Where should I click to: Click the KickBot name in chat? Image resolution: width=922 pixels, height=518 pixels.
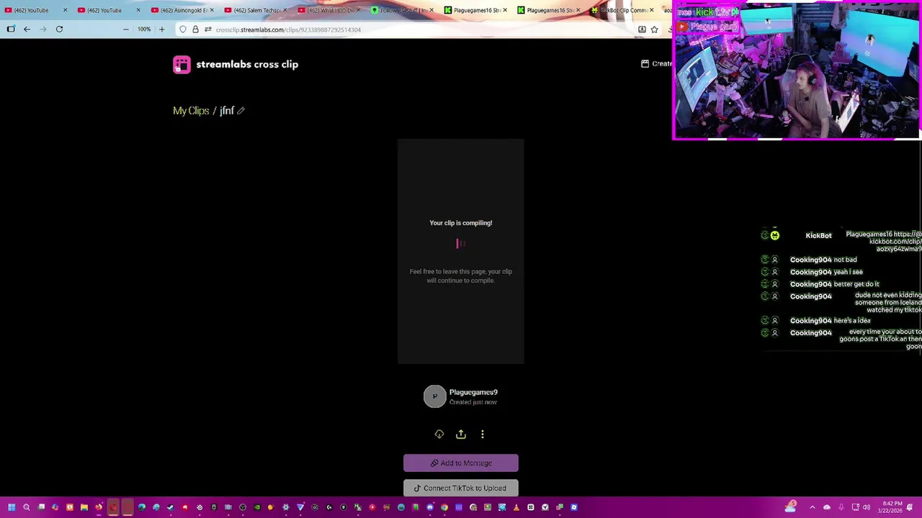[818, 235]
